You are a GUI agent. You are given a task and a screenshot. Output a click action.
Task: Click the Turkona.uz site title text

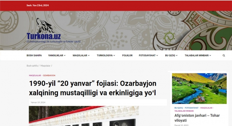point(44,36)
